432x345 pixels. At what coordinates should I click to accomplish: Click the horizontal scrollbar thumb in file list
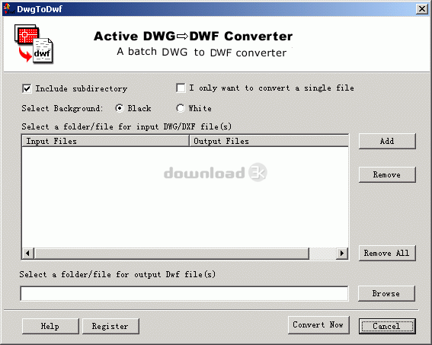click(x=171, y=254)
